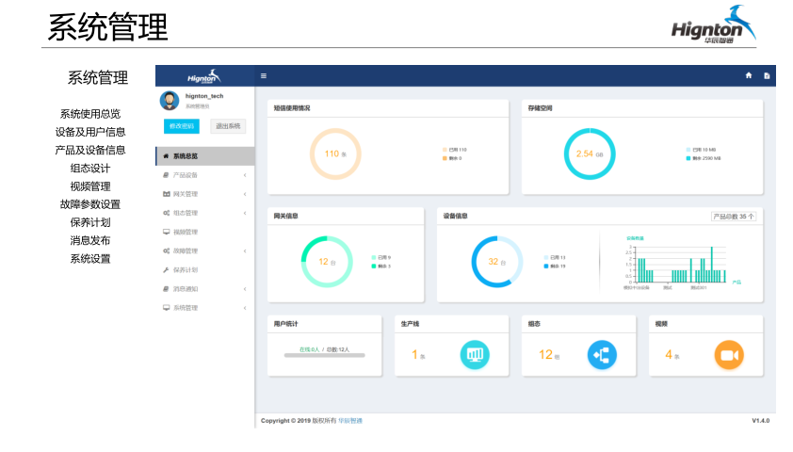Click the 修改密码 button

point(181,125)
